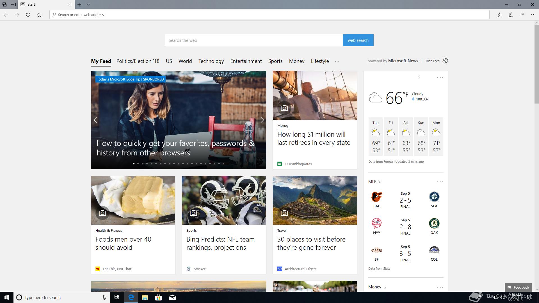Close the Start tab
The width and height of the screenshot is (539, 303).
coord(70,4)
